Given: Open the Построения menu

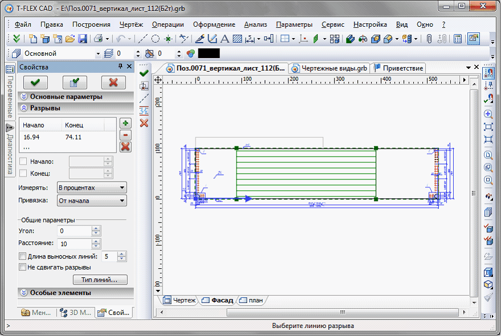Looking at the screenshot, I should click(91, 24).
